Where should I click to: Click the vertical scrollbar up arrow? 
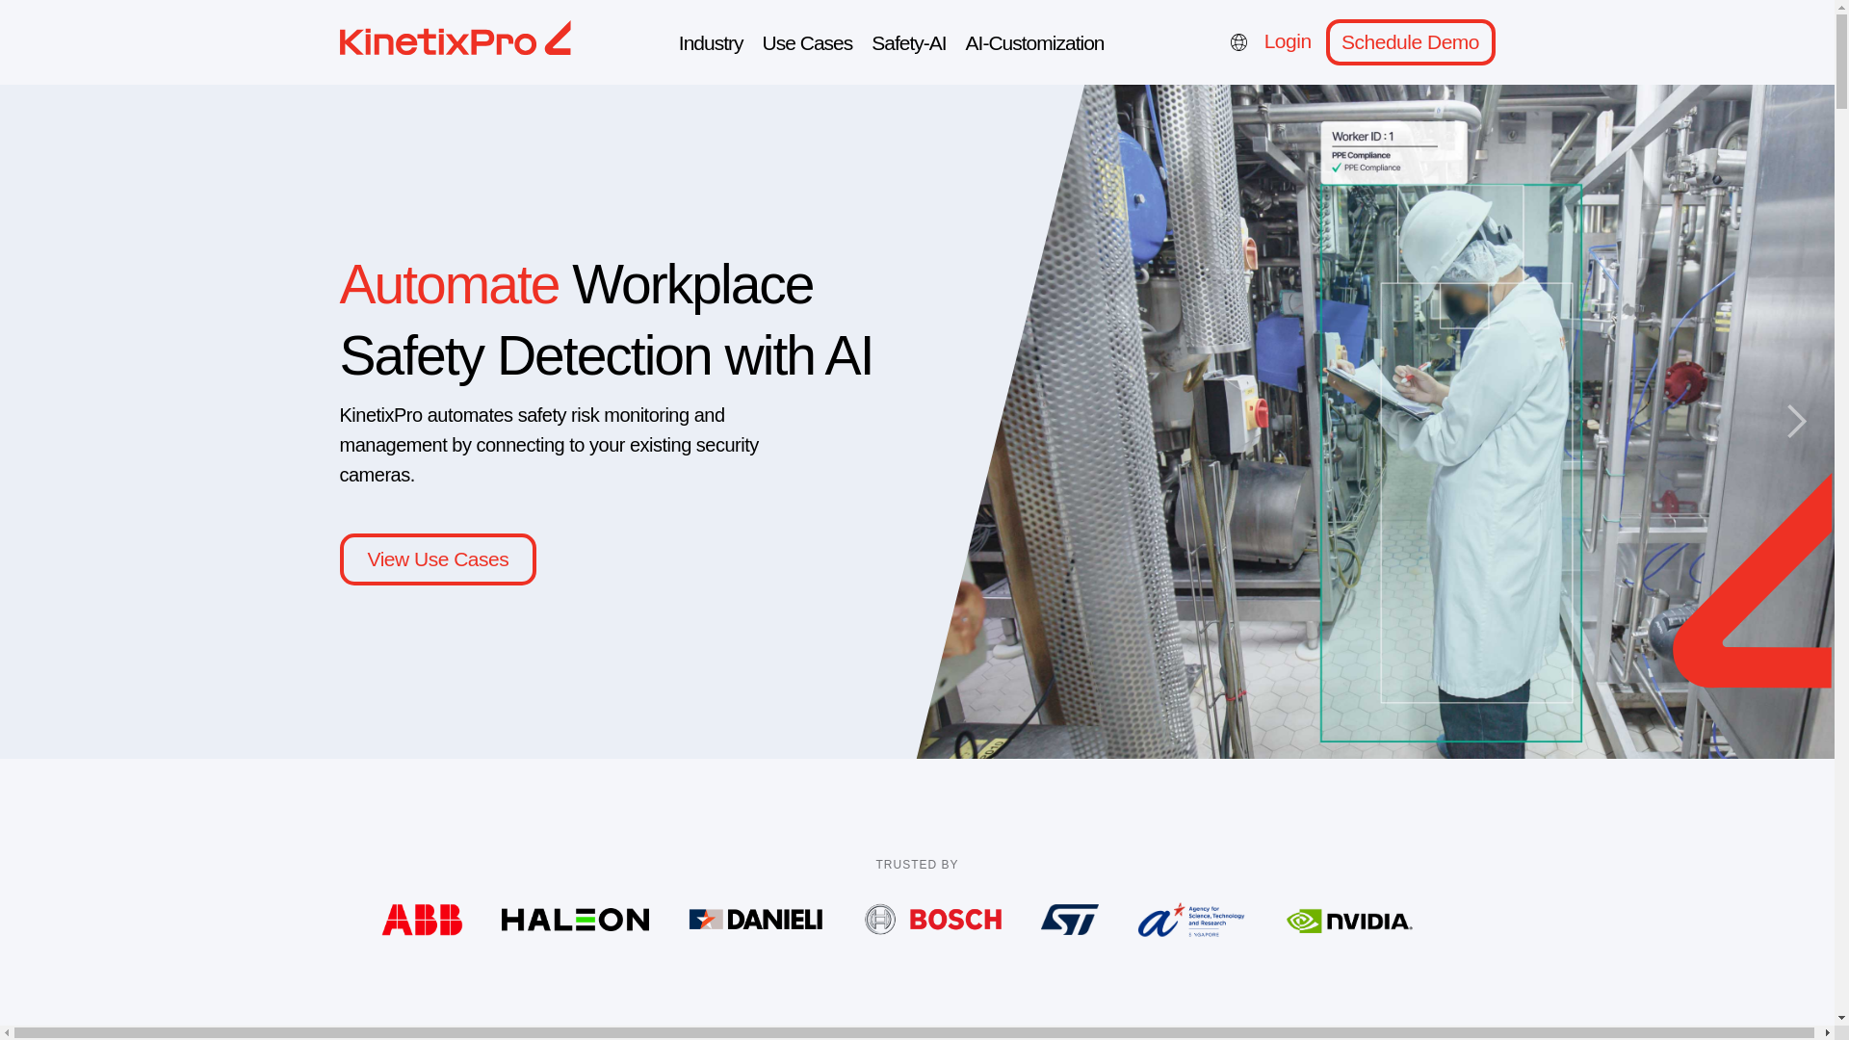pyautogui.click(x=1841, y=8)
